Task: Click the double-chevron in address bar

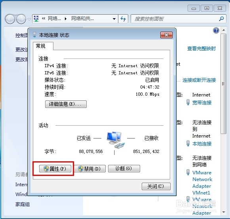Action: [44, 19]
